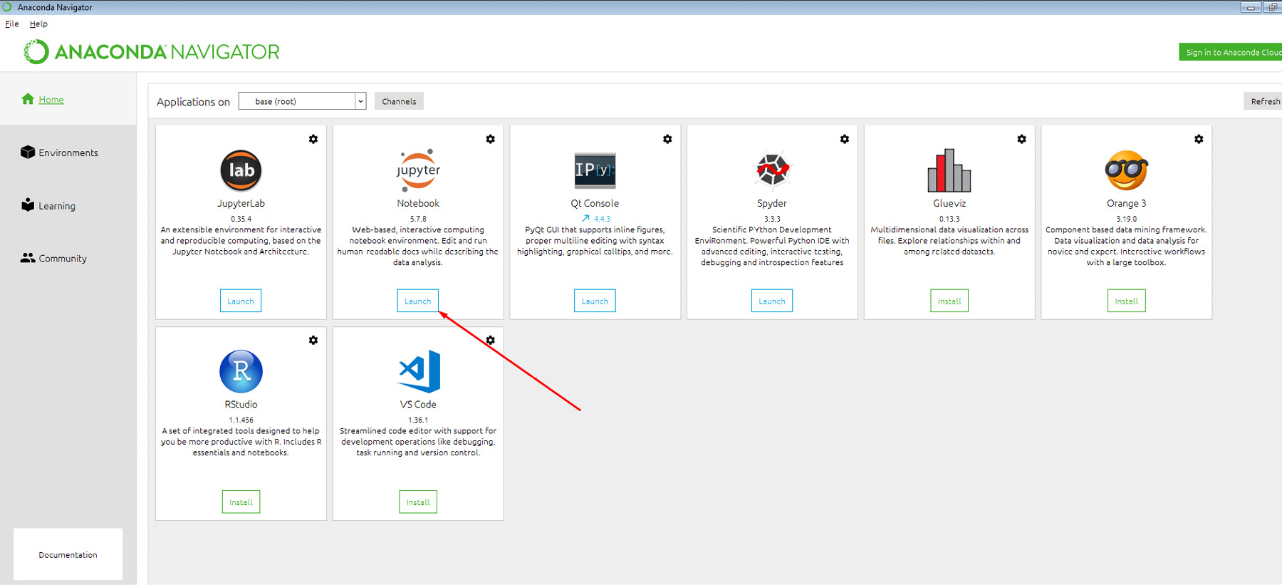The height and width of the screenshot is (585, 1282).
Task: Click the Spyder version 3.3.3 text
Action: click(772, 219)
